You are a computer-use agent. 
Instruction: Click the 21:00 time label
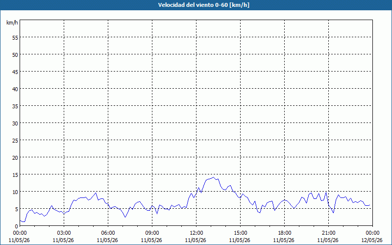(x=328, y=233)
